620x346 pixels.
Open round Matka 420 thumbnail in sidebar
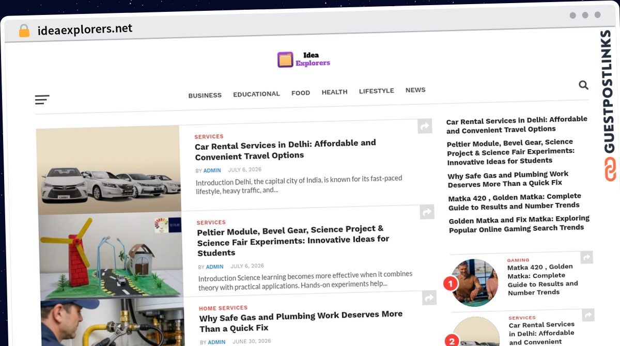474,283
